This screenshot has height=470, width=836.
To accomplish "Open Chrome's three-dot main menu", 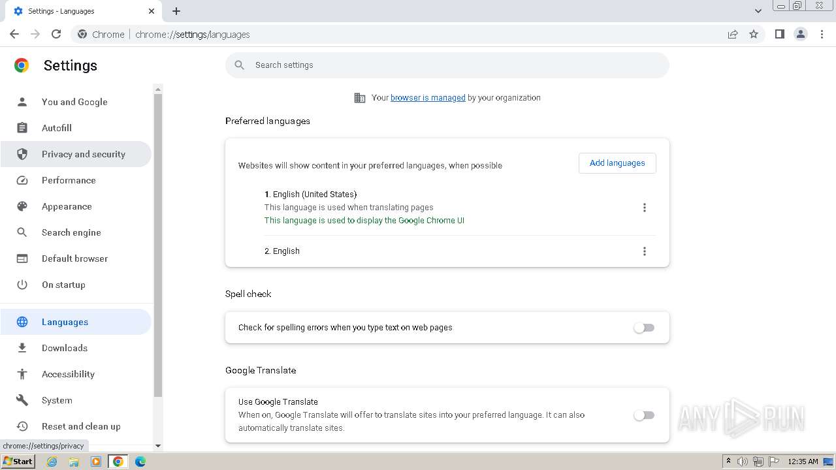I will 822,35.
